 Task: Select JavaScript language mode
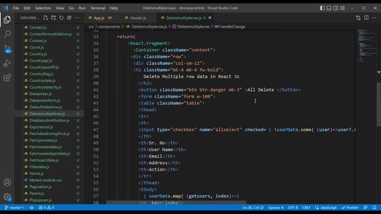[x=326, y=207]
